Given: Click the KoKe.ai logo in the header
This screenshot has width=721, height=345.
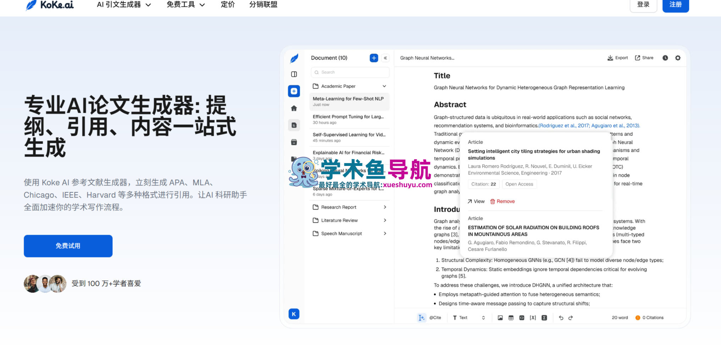Looking at the screenshot, I should (x=50, y=5).
